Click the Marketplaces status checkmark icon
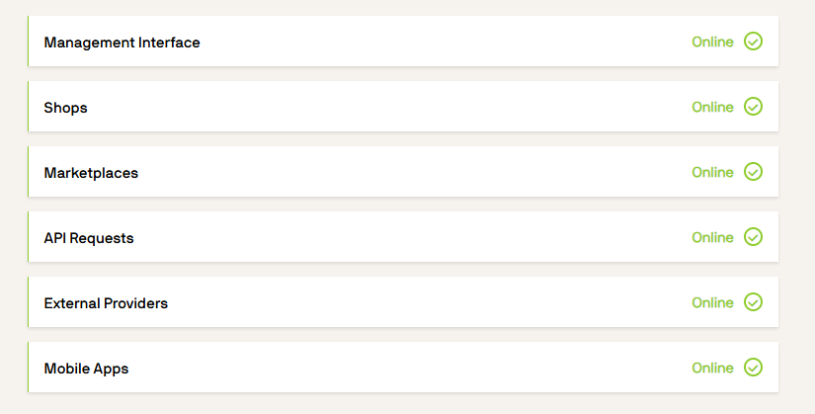This screenshot has width=815, height=414. (753, 172)
